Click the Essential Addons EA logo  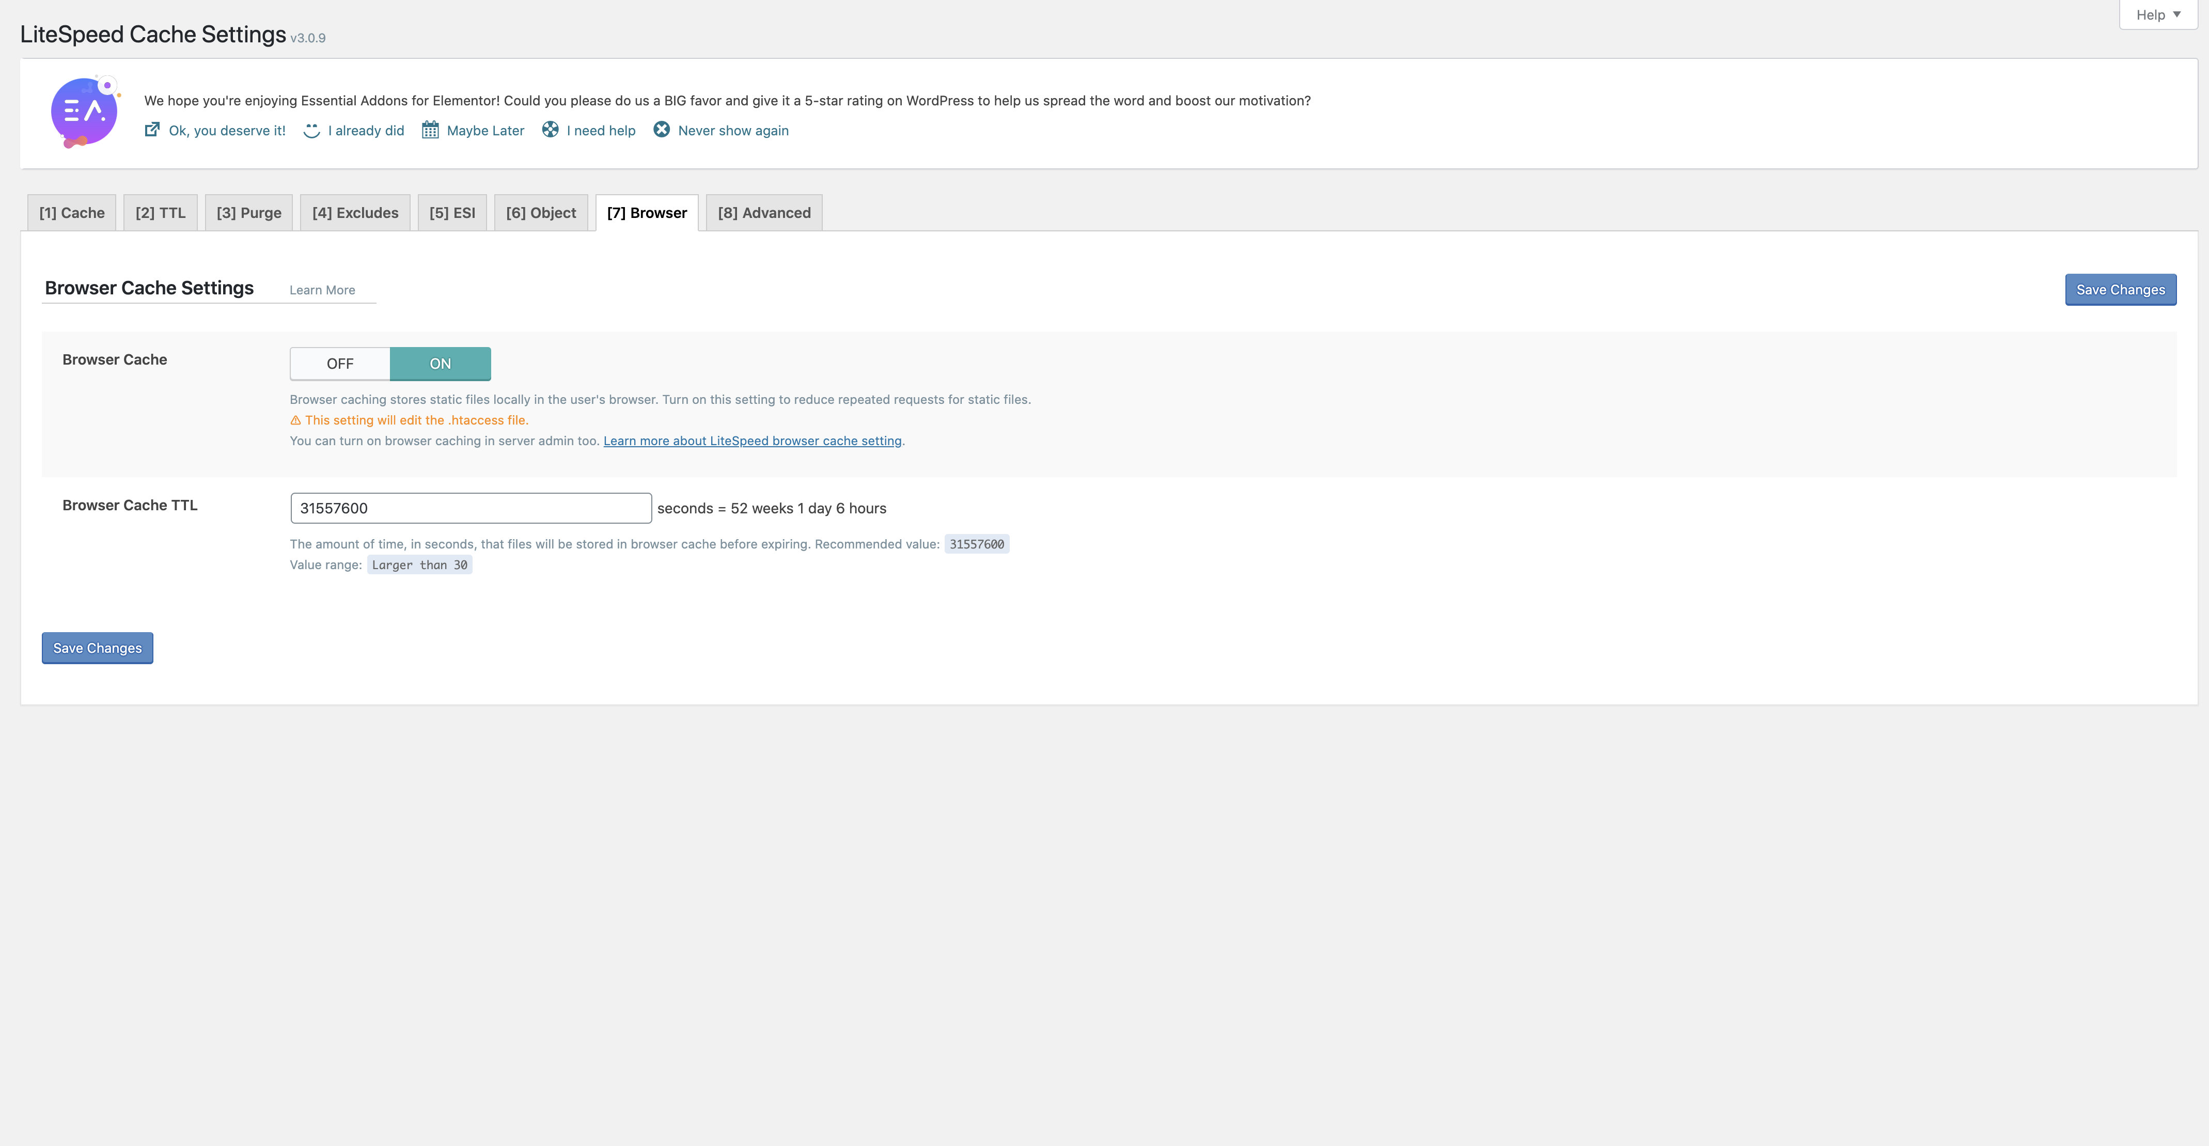[84, 113]
